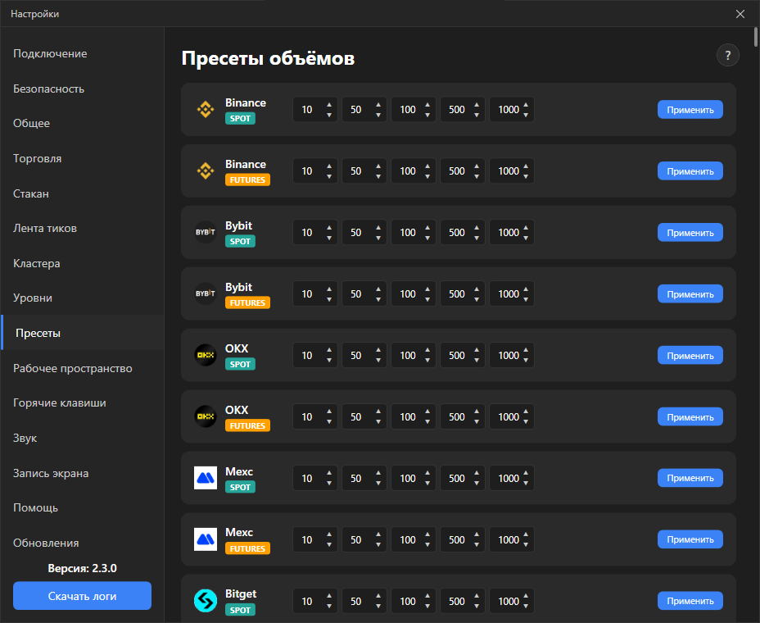Click the Binance Futures exchange logo

[206, 171]
